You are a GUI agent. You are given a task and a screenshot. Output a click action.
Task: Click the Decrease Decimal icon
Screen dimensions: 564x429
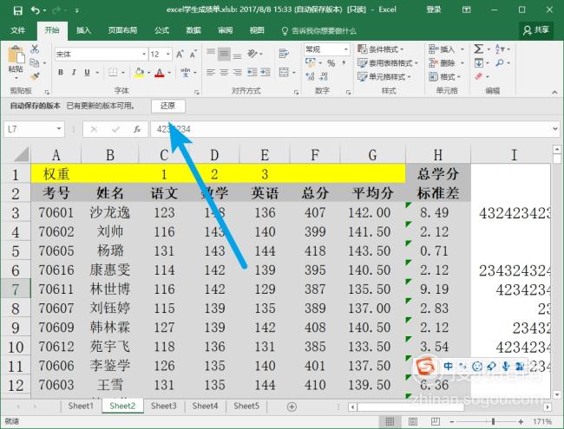[x=324, y=76]
